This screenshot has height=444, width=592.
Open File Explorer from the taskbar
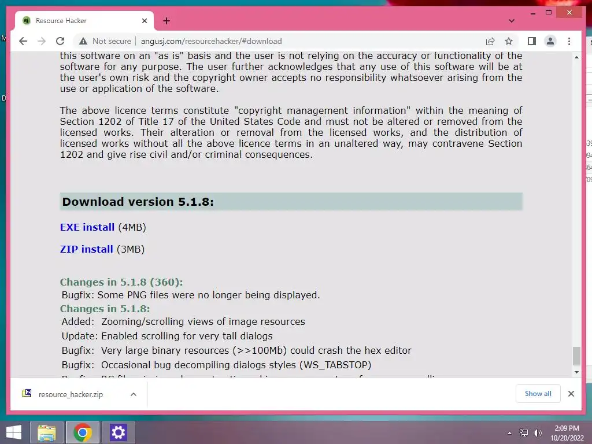46,432
